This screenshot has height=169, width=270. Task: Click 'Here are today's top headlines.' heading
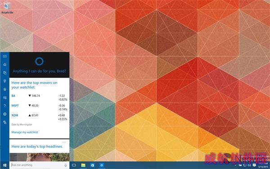point(37,146)
